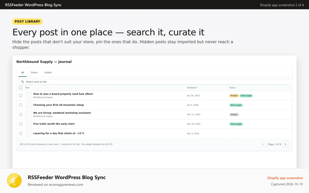Open 'Choosing your first all-mountain setup' post

click(58, 105)
